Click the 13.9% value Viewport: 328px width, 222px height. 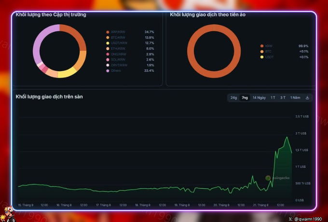click(150, 38)
